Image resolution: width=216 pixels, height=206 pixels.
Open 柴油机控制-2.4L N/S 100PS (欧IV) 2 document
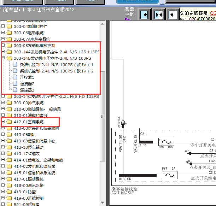[57, 71]
